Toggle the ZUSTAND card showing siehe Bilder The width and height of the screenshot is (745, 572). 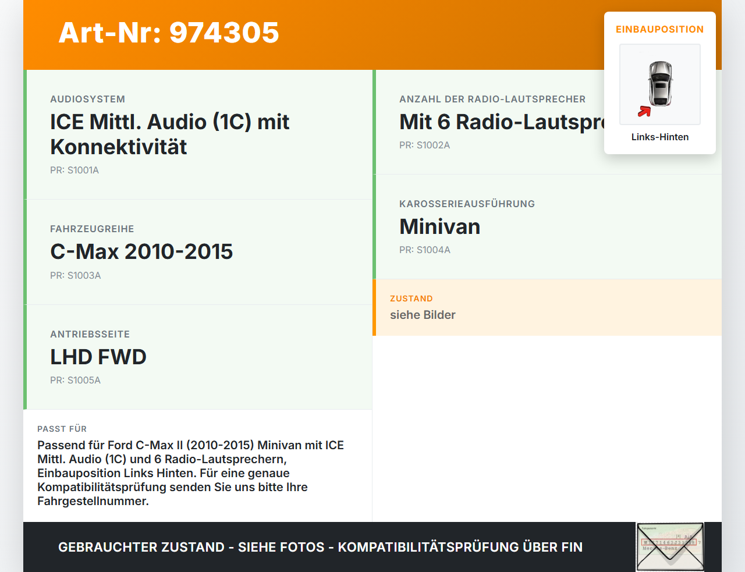click(547, 307)
